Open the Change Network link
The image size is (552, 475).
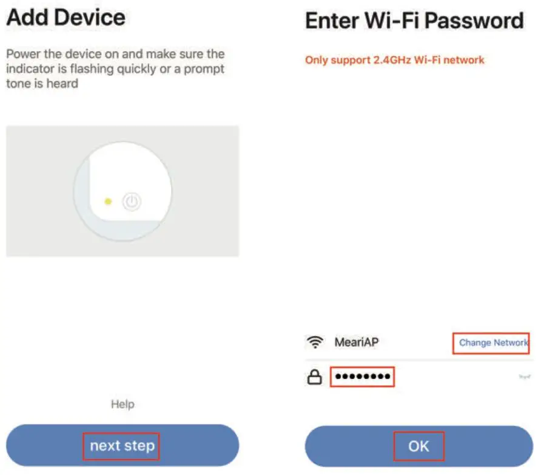[493, 343]
